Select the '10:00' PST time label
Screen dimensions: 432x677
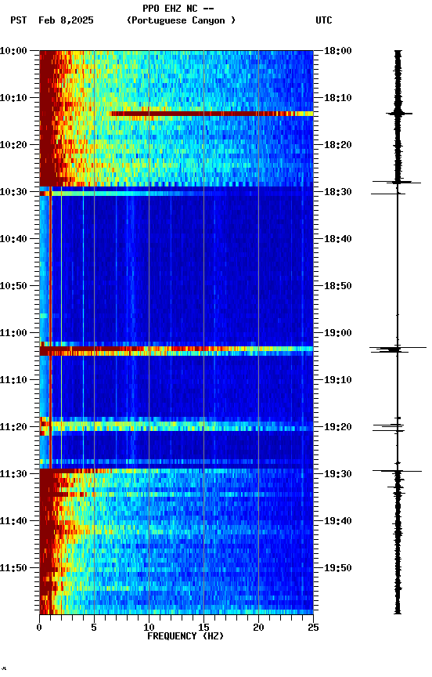click(13, 51)
